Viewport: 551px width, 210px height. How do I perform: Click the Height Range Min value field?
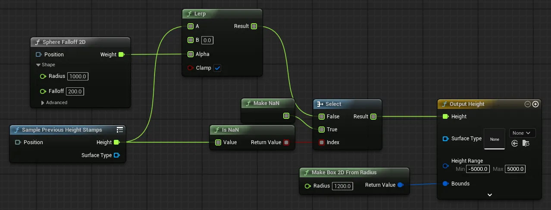point(478,169)
